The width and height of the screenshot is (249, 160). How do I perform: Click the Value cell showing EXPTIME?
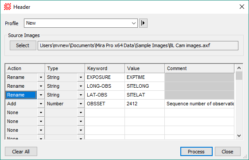pos(145,77)
